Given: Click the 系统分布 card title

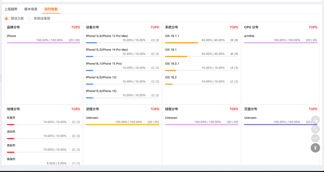Looking at the screenshot, I should click(x=172, y=27).
